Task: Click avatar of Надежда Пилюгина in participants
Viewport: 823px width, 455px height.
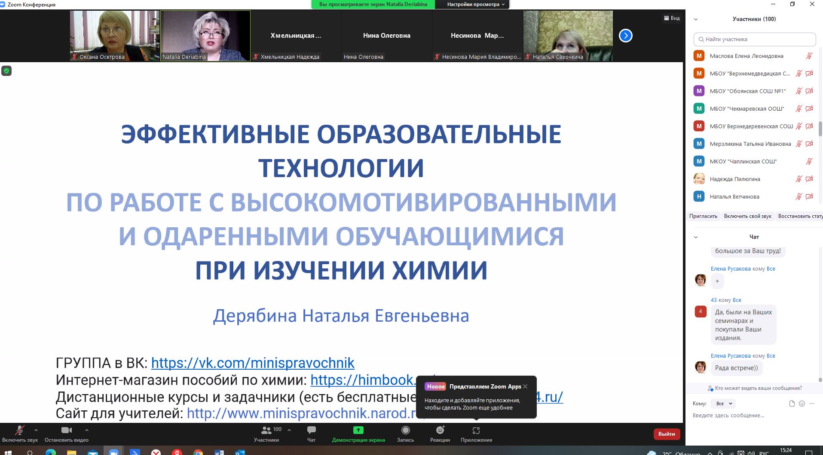Action: tap(699, 179)
